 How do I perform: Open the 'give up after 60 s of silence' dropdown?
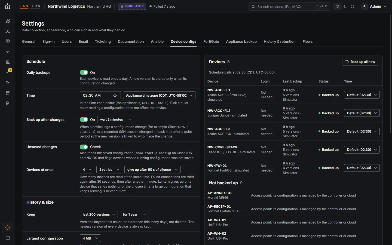click(152, 170)
